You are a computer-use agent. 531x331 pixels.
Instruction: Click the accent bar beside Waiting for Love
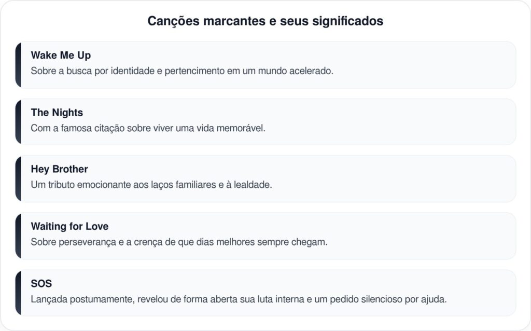(x=18, y=236)
